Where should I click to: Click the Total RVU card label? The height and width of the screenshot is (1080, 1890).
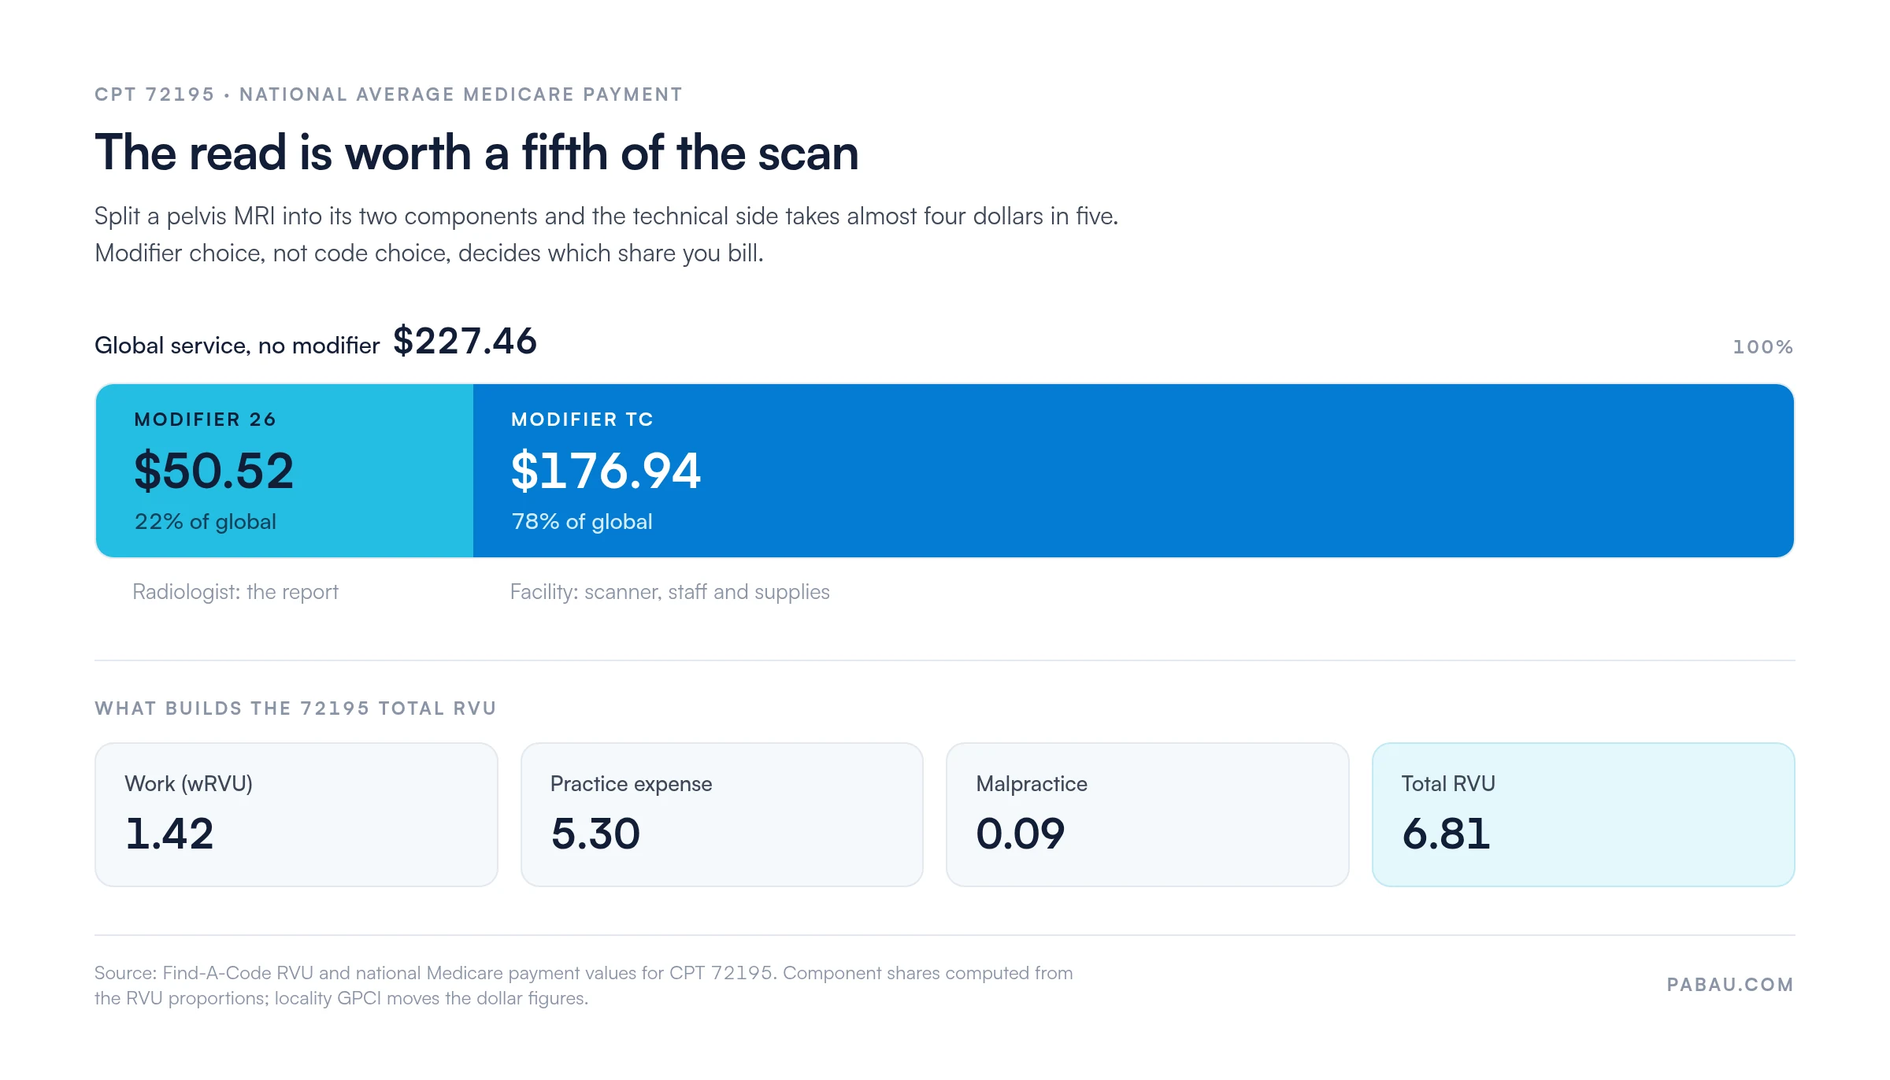click(x=1448, y=784)
